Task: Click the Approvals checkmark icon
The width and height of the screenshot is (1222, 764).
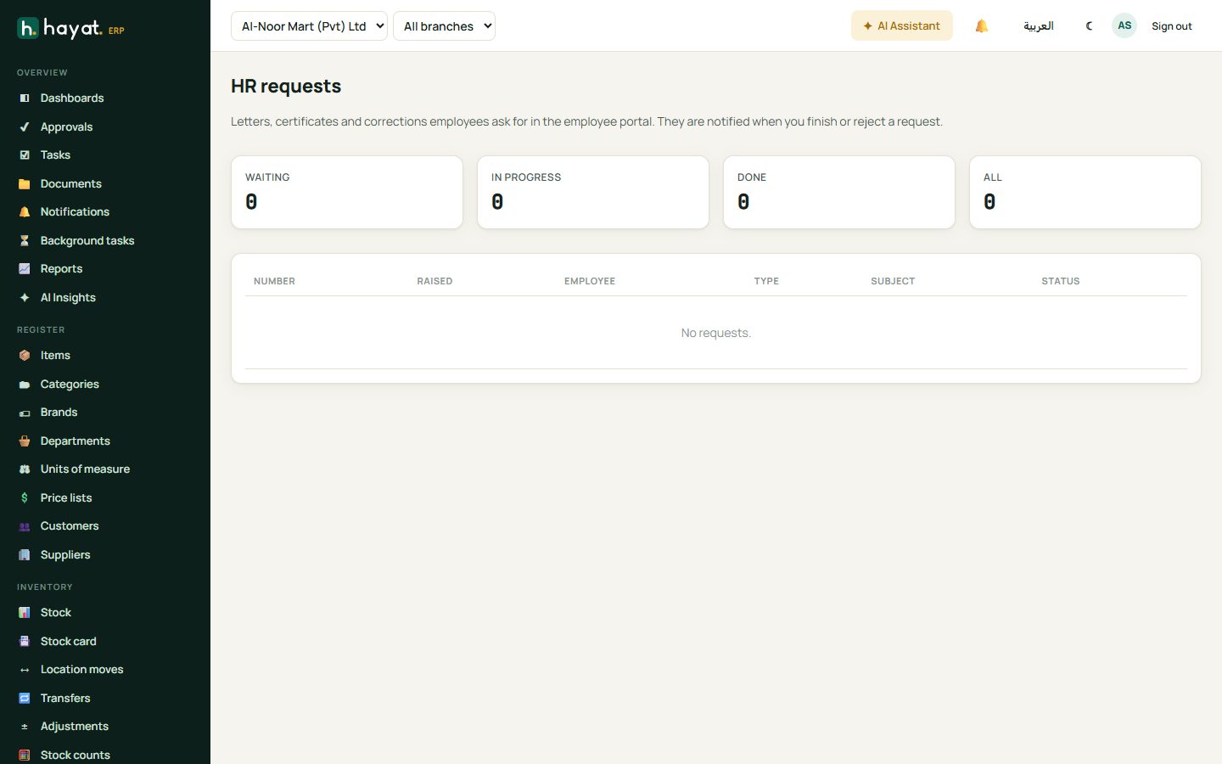Action: click(25, 127)
